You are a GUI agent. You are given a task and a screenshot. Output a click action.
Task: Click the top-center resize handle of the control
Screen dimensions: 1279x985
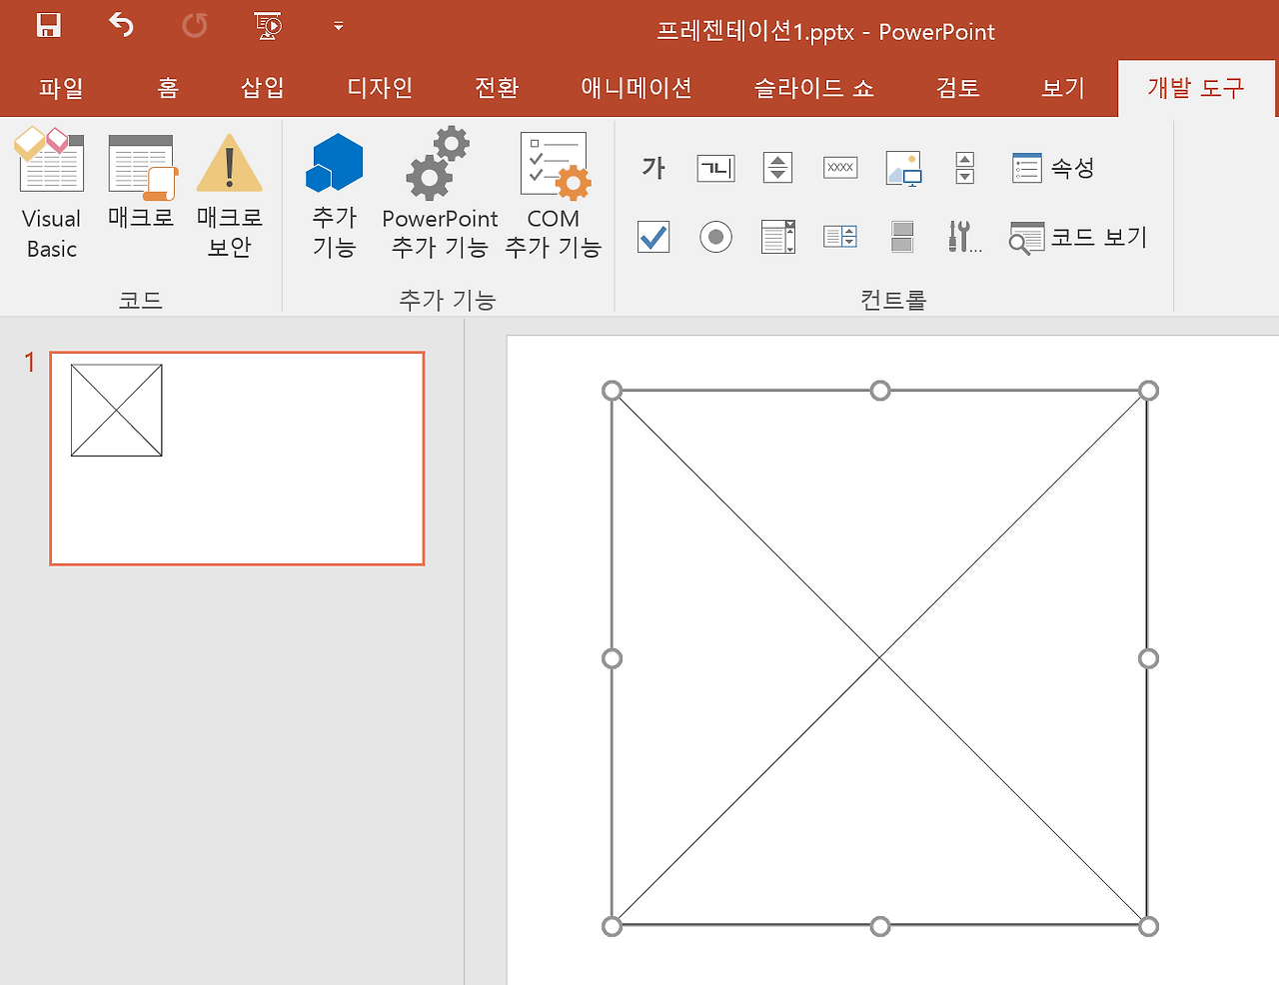pos(880,390)
